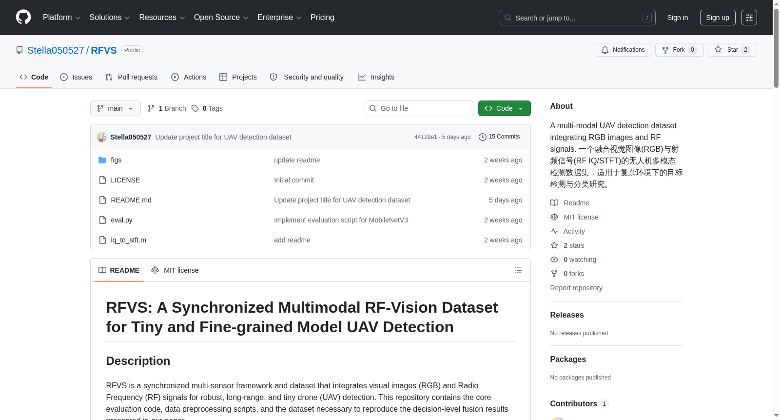Select the README tab above the readme
Screen dimensions: 780x420
point(119,270)
